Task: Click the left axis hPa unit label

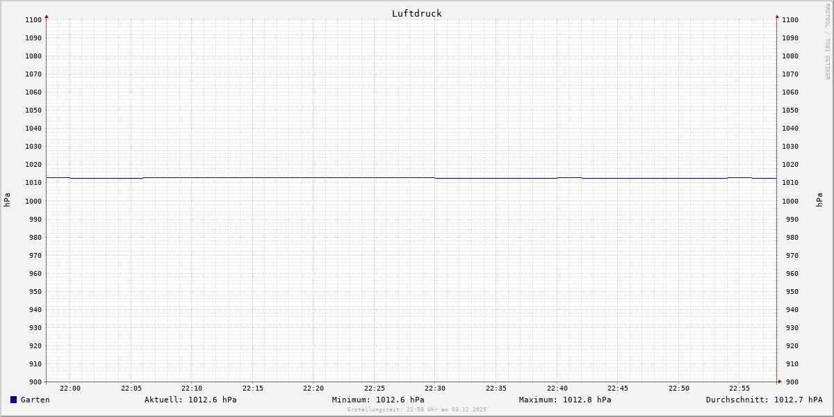Action: pos(7,200)
